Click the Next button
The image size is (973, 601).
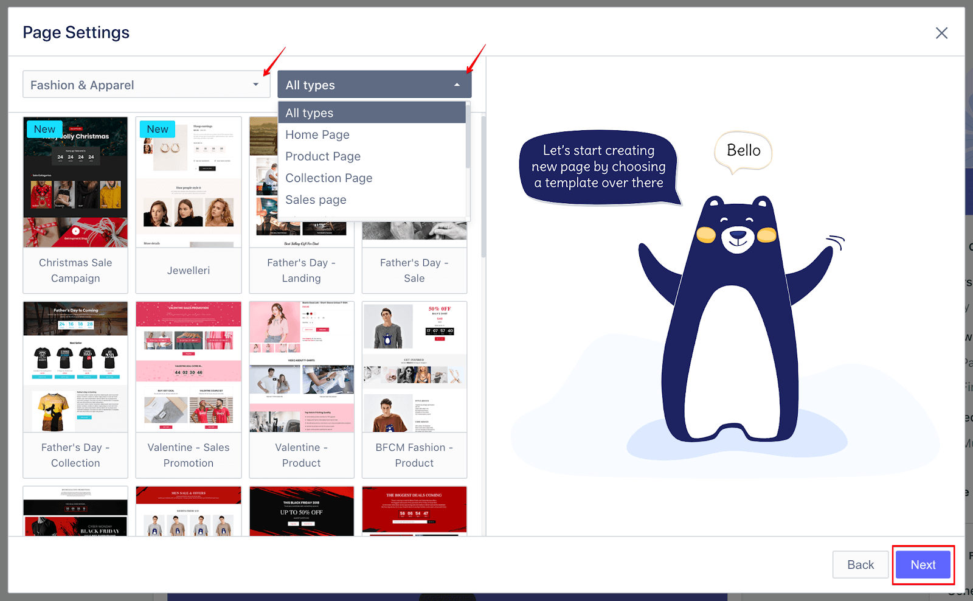[x=923, y=565]
